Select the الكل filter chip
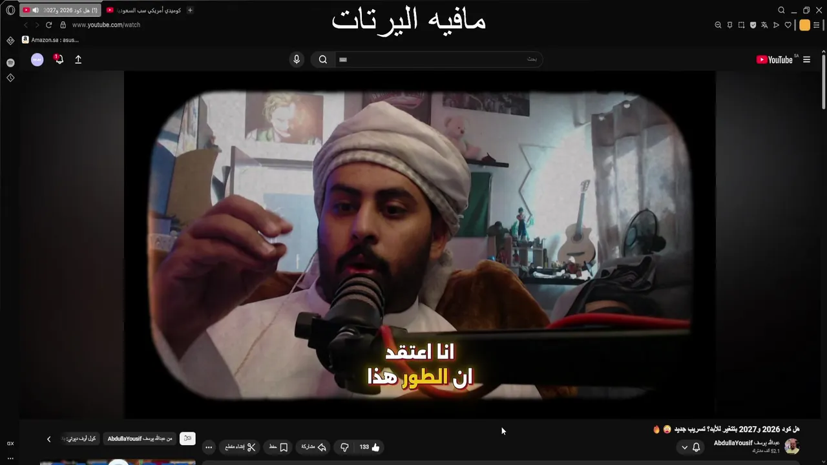This screenshot has height=465, width=827. point(187,439)
